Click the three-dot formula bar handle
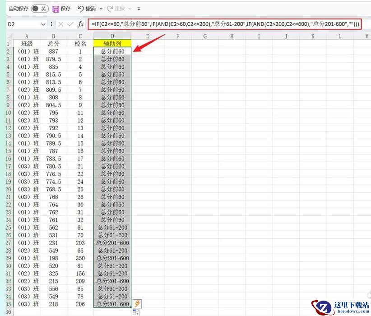This screenshot has width=371, height=316. point(51,24)
